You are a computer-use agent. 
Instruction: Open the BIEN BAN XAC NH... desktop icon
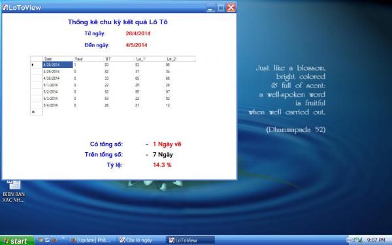(14, 191)
